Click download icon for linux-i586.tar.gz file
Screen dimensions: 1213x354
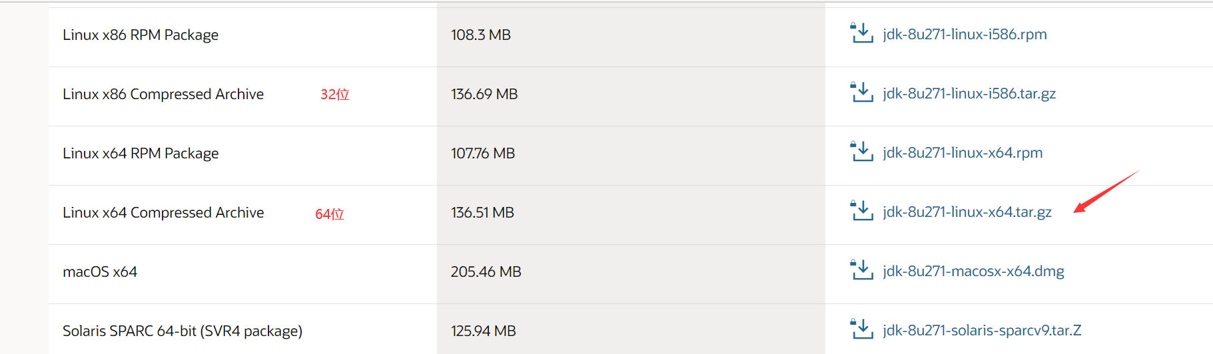pyautogui.click(x=862, y=92)
